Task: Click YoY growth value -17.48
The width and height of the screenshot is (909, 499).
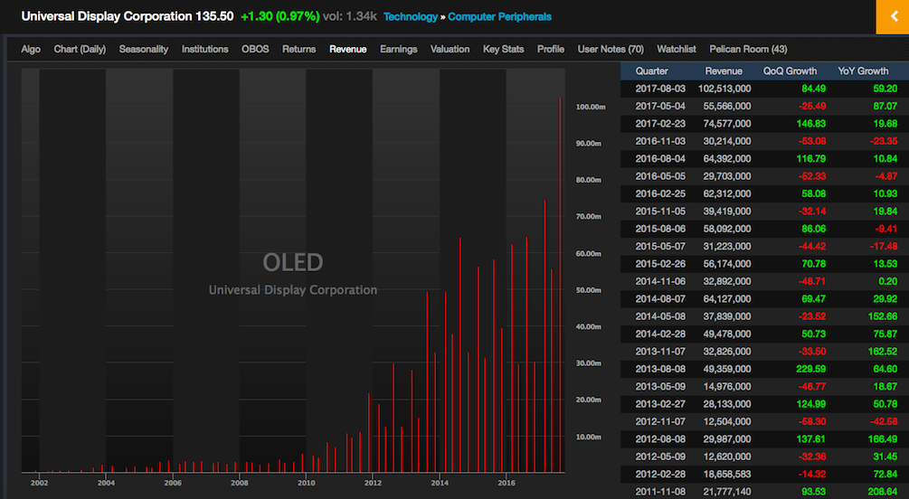Action: click(884, 246)
